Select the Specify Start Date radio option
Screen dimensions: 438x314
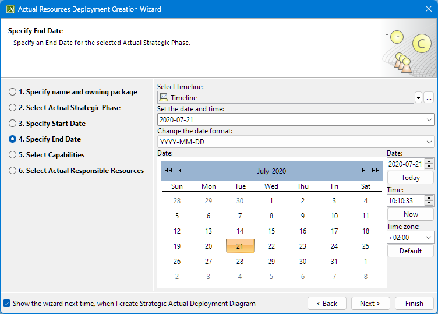pos(13,124)
